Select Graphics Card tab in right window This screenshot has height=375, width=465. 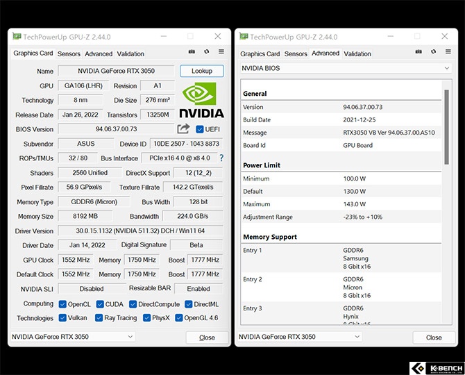tap(260, 53)
